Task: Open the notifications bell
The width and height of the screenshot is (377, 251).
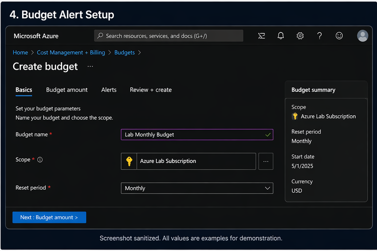Action: point(281,36)
